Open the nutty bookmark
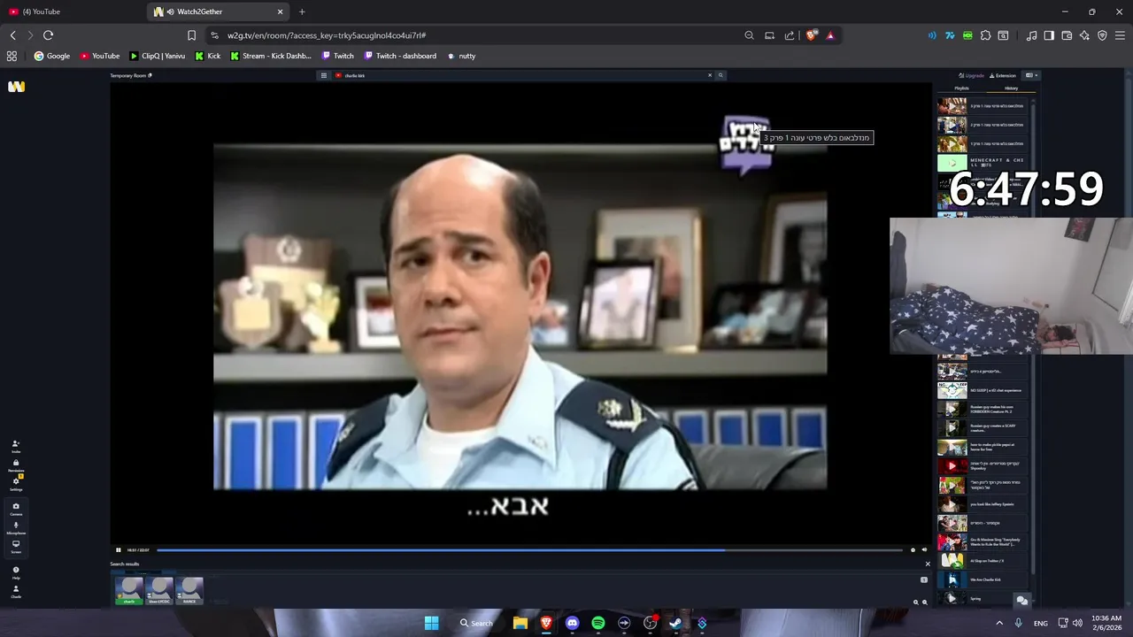The image size is (1133, 637). tap(461, 56)
